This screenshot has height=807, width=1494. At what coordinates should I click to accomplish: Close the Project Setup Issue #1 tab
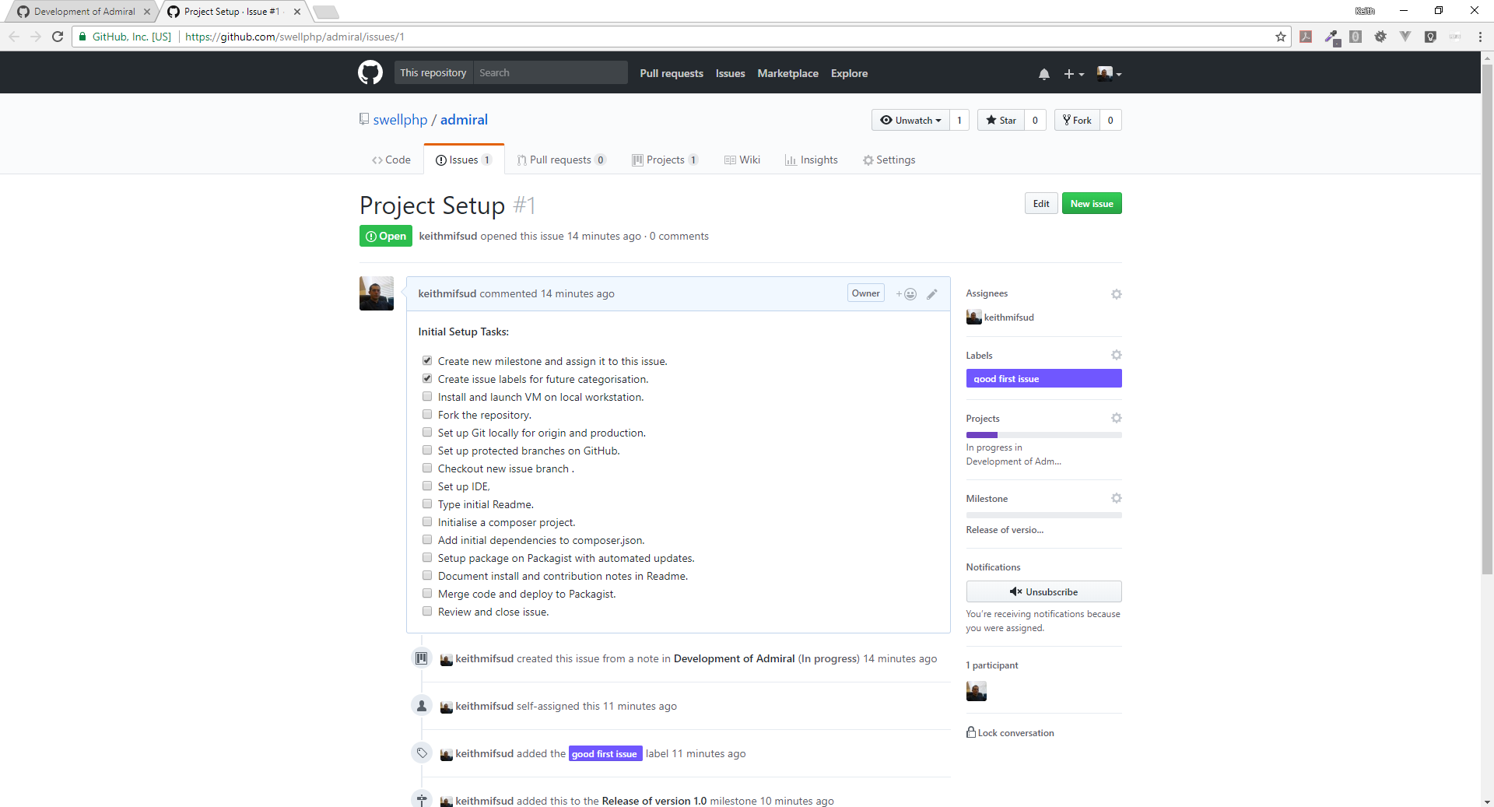(x=297, y=12)
